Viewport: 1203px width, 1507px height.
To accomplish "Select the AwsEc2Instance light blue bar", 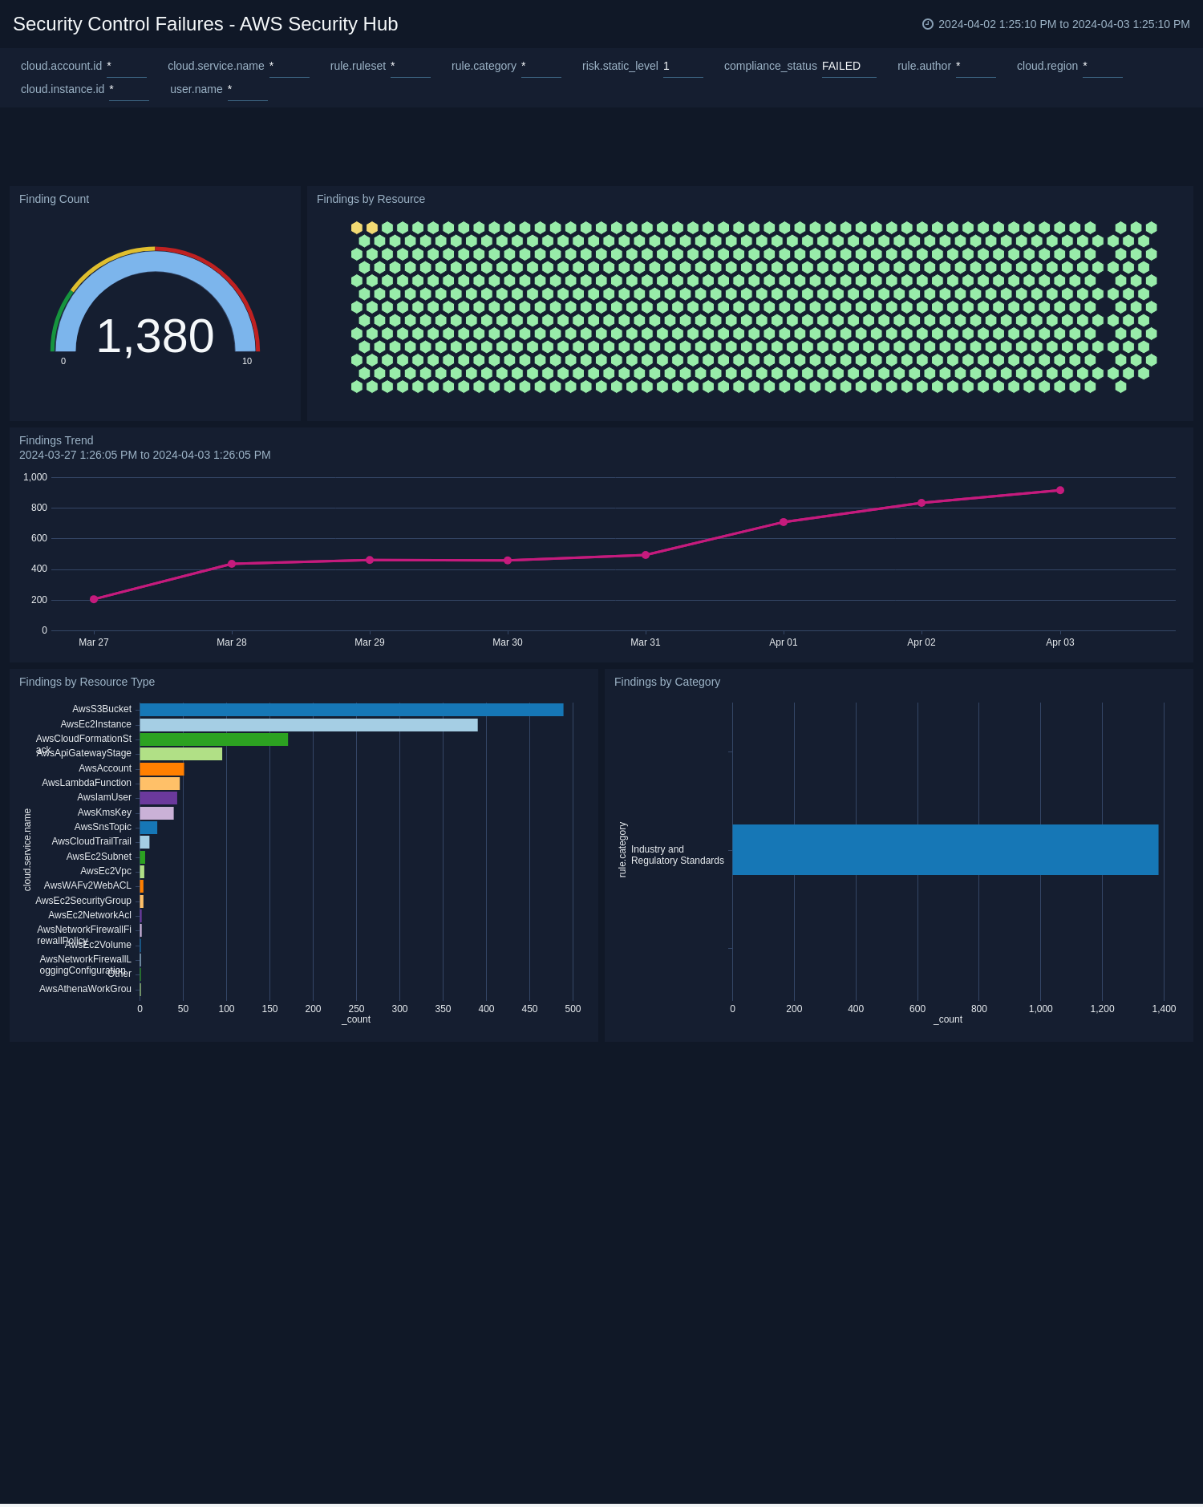I will click(309, 725).
